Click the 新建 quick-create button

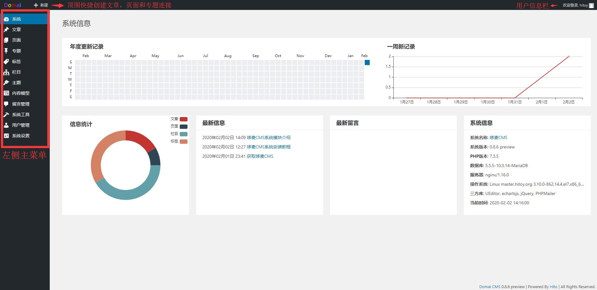click(x=41, y=5)
